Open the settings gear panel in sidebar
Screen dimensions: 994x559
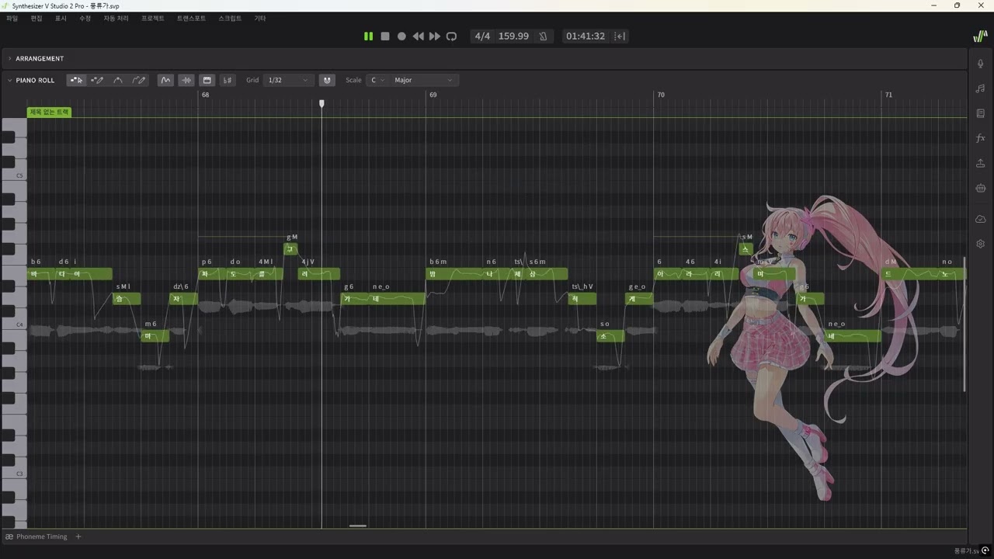click(981, 244)
